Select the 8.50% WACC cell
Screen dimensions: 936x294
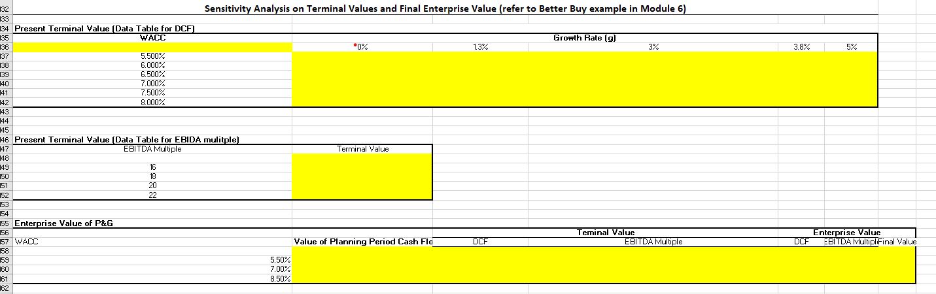(x=152, y=278)
